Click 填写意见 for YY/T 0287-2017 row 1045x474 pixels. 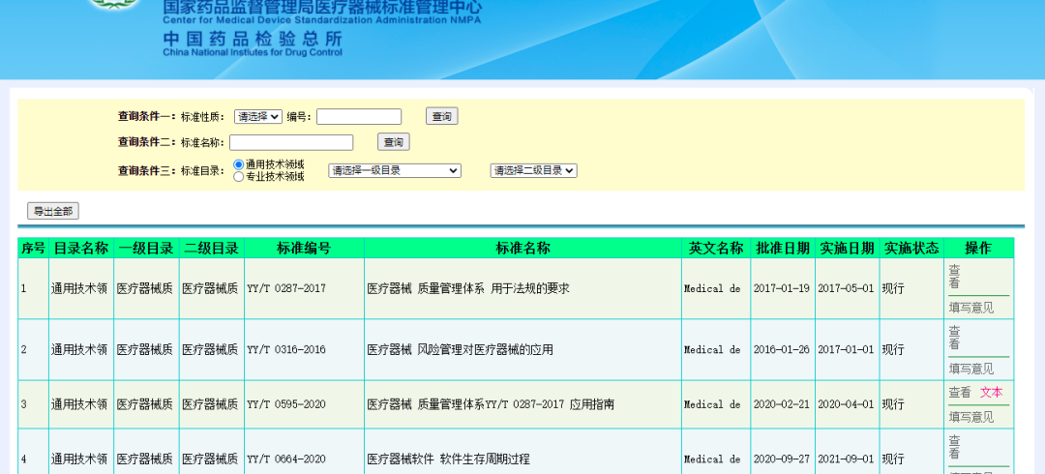pos(970,308)
